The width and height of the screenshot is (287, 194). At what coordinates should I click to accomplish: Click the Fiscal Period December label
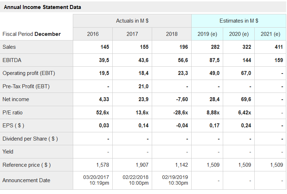[x=32, y=34]
